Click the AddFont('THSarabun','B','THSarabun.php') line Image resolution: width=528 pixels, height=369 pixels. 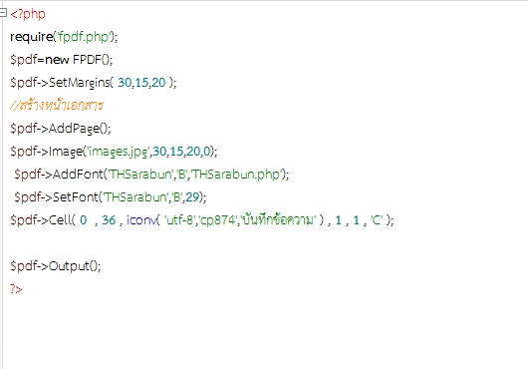(x=151, y=175)
